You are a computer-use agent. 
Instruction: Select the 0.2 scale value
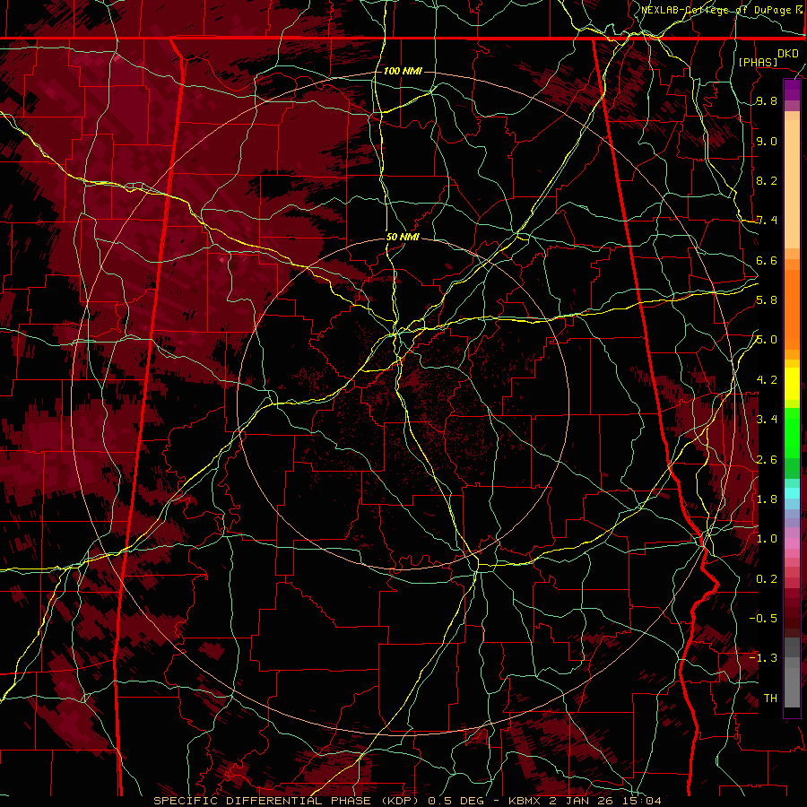pyautogui.click(x=767, y=579)
